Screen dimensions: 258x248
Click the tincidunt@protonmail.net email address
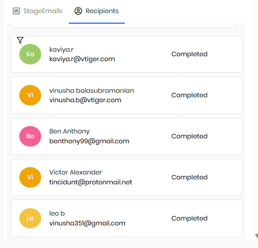91,182
